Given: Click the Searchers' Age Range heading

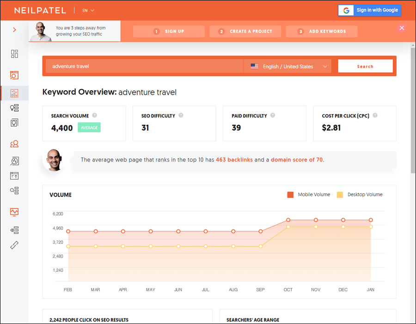Looking at the screenshot, I should (x=253, y=320).
